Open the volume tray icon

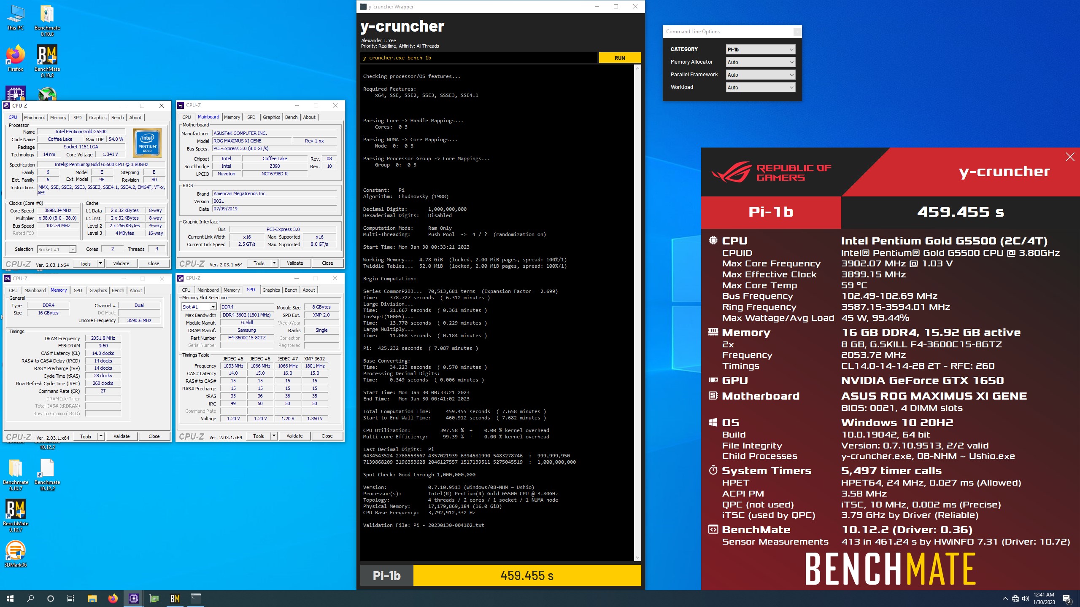pos(1026,599)
